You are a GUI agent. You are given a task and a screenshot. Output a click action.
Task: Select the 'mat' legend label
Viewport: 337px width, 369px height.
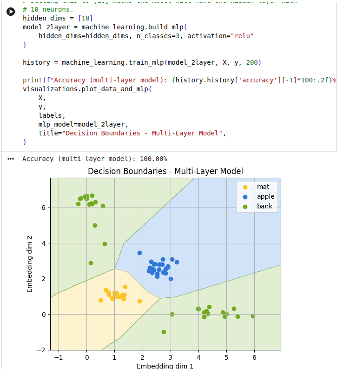point(263,187)
